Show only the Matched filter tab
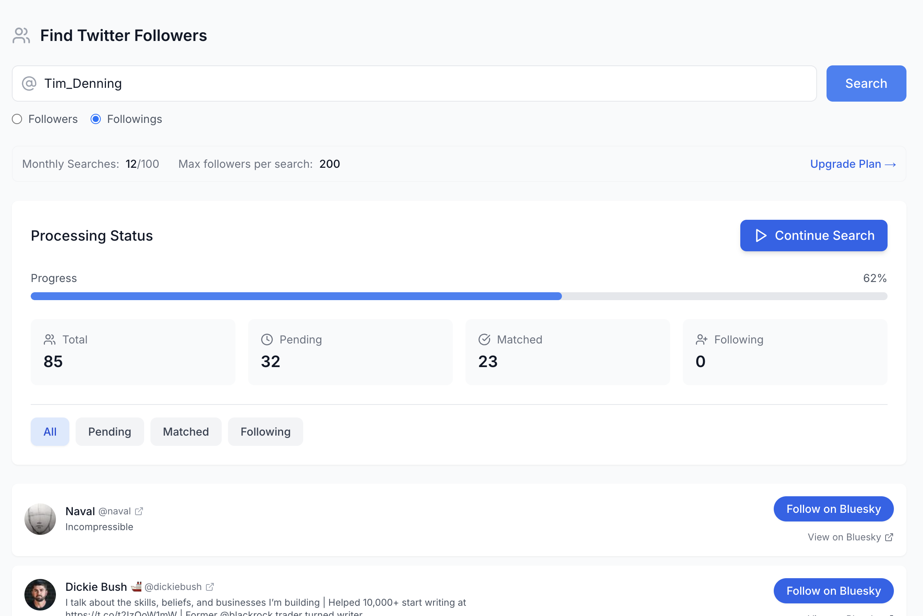 186,432
